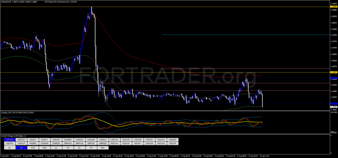Load the GBPCHF pair
338x158 pixels.
click(91, 143)
